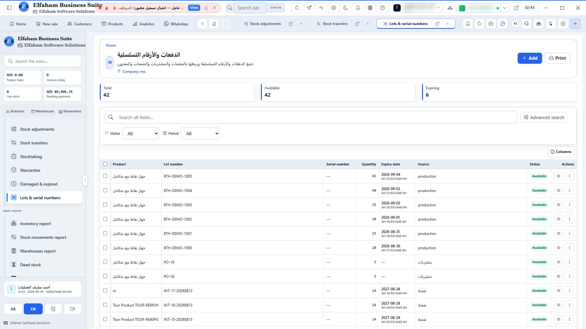View details eye icon for PO-18
Screen dimensions: 586x329
559,276
